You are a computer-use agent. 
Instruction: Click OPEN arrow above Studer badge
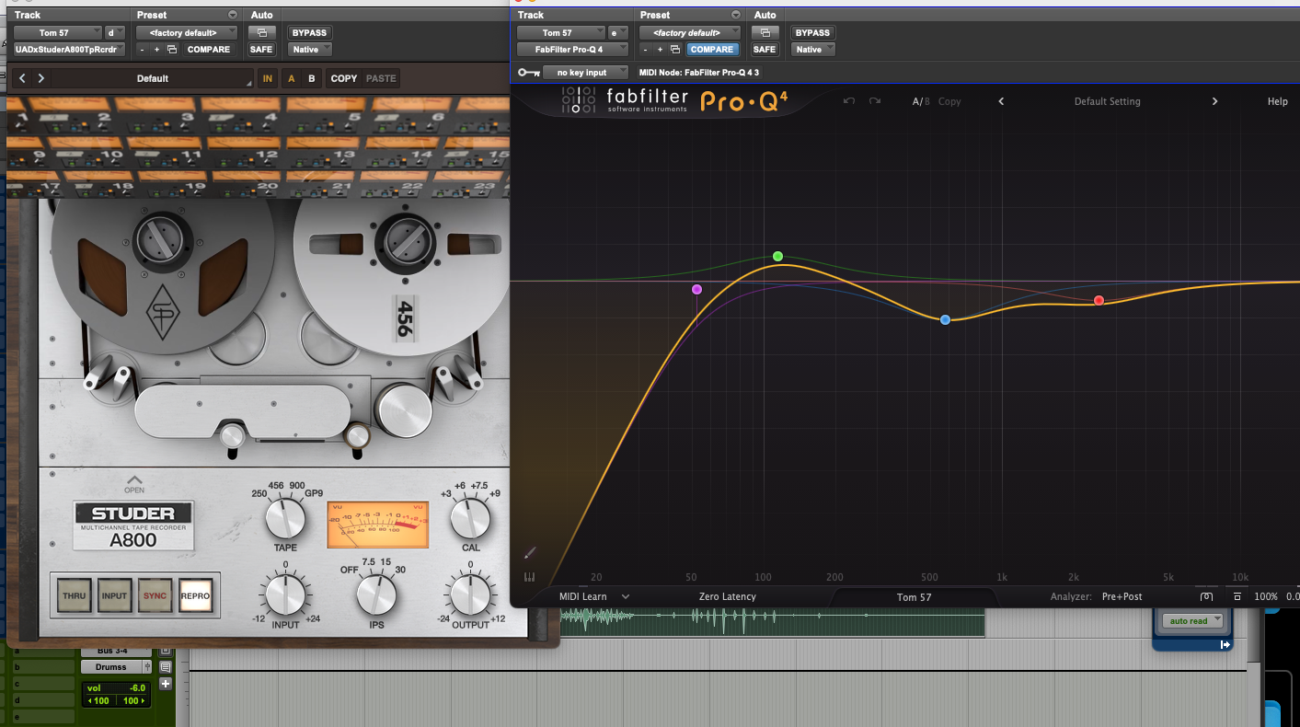134,483
